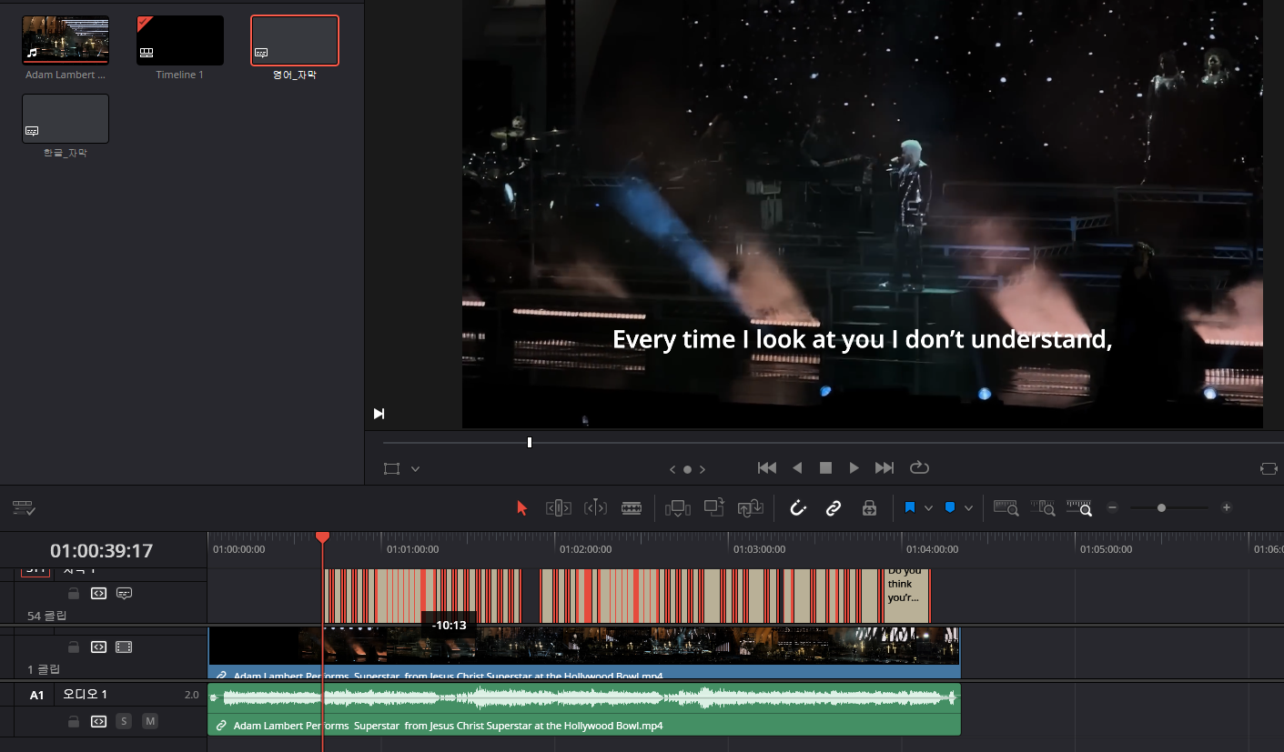Toggle Auto Track Selector on video track
1284x752 pixels.
[98, 647]
